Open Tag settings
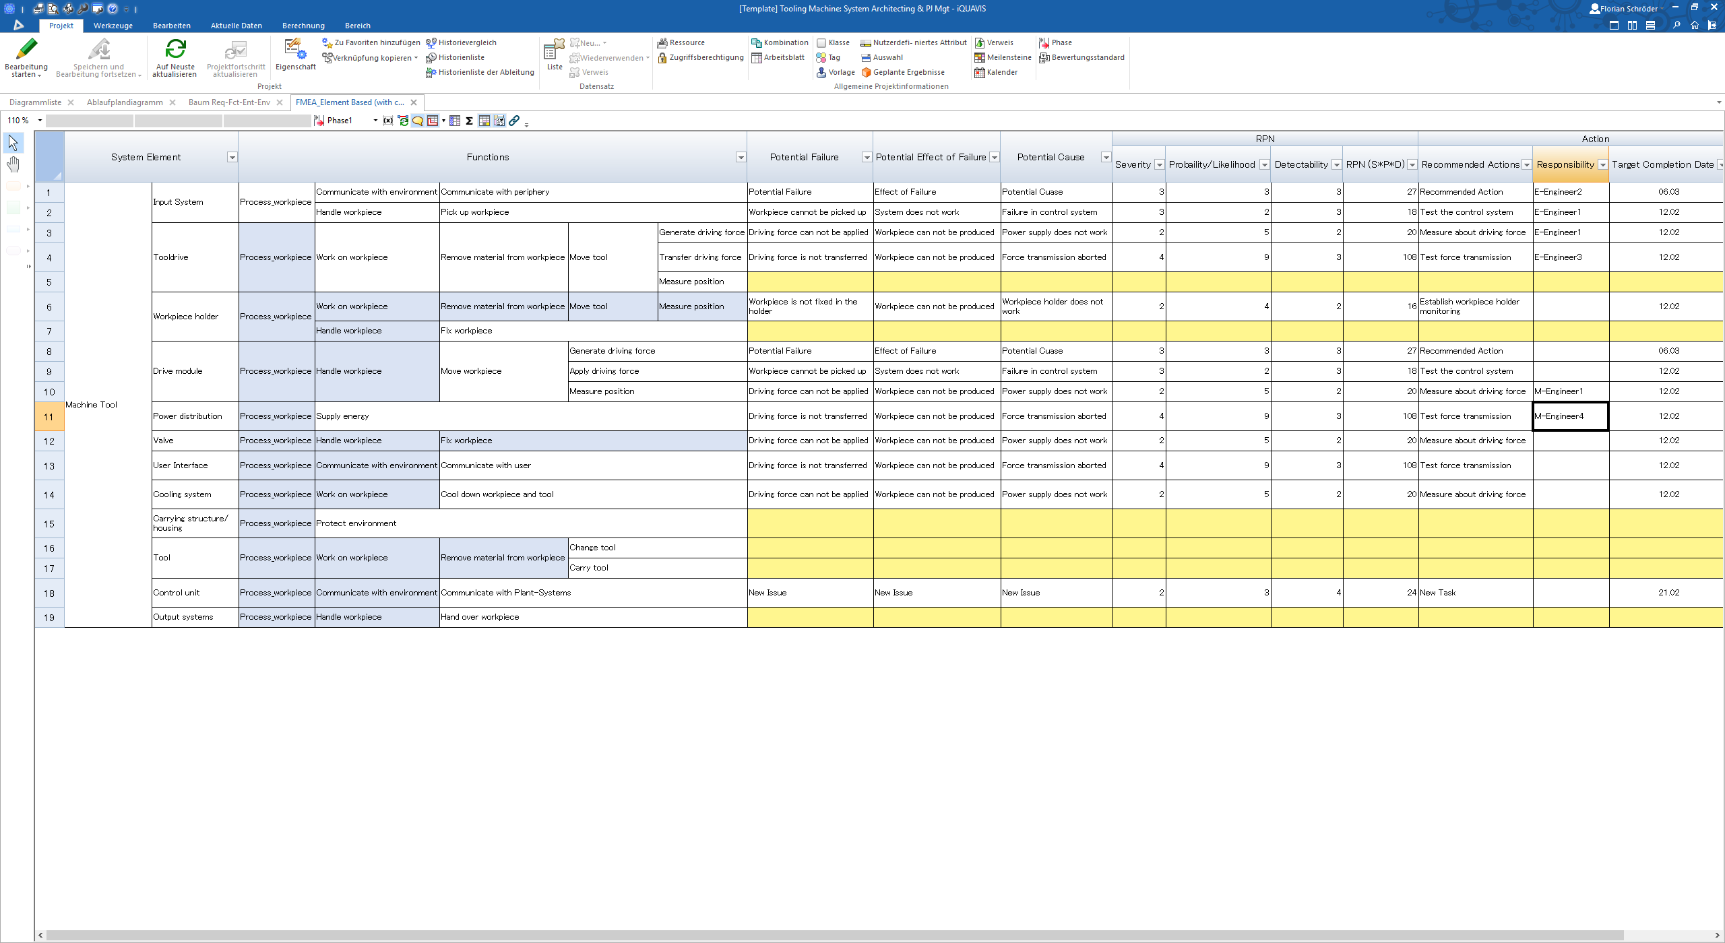The image size is (1725, 943). pos(828,57)
